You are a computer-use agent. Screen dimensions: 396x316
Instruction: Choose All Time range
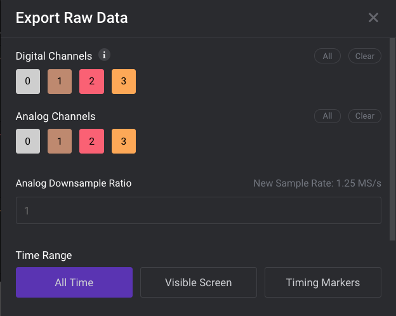click(74, 282)
